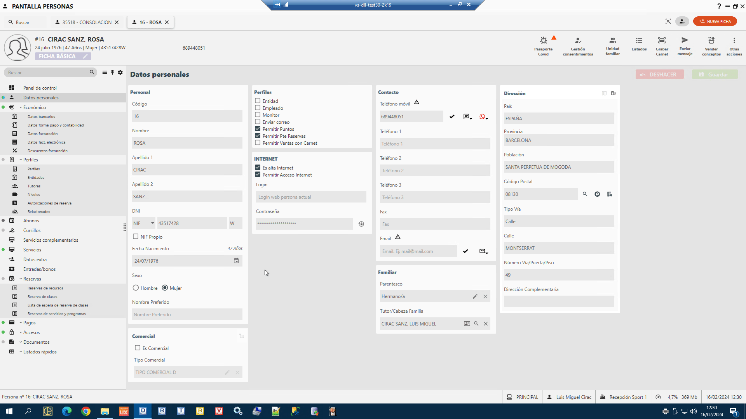Expand Listados rápidos section
This screenshot has height=419, width=746.
(21, 352)
